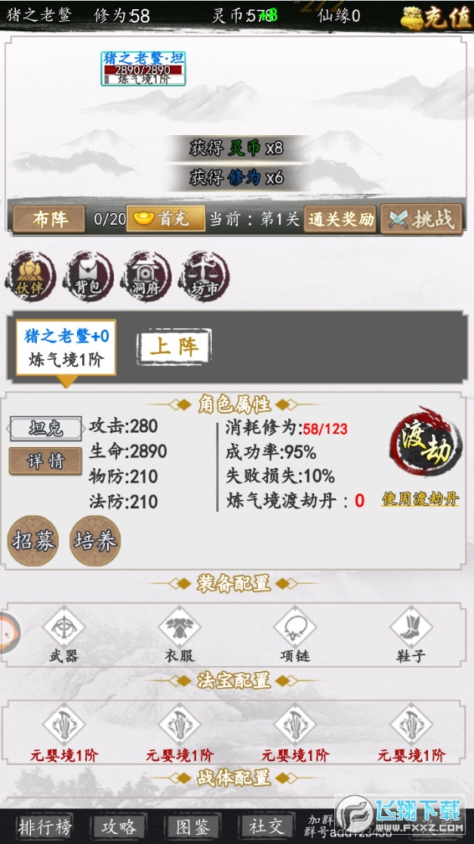This screenshot has height=844, width=474.
Task: Open the 坊市 market icon
Action: pos(204,276)
